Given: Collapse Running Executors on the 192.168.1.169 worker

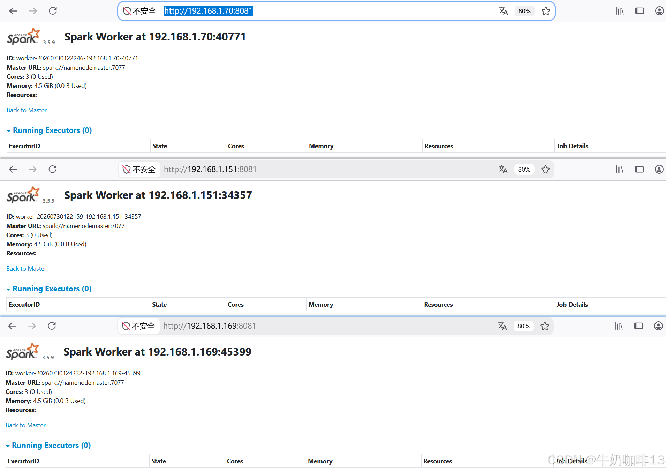Looking at the screenshot, I should coord(48,446).
